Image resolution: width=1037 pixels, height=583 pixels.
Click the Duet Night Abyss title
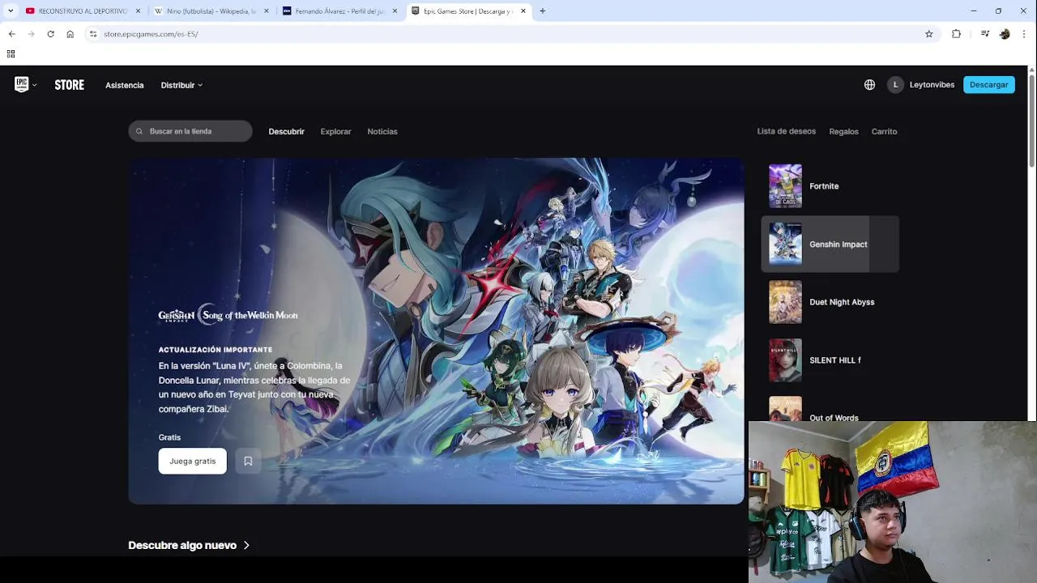click(842, 302)
